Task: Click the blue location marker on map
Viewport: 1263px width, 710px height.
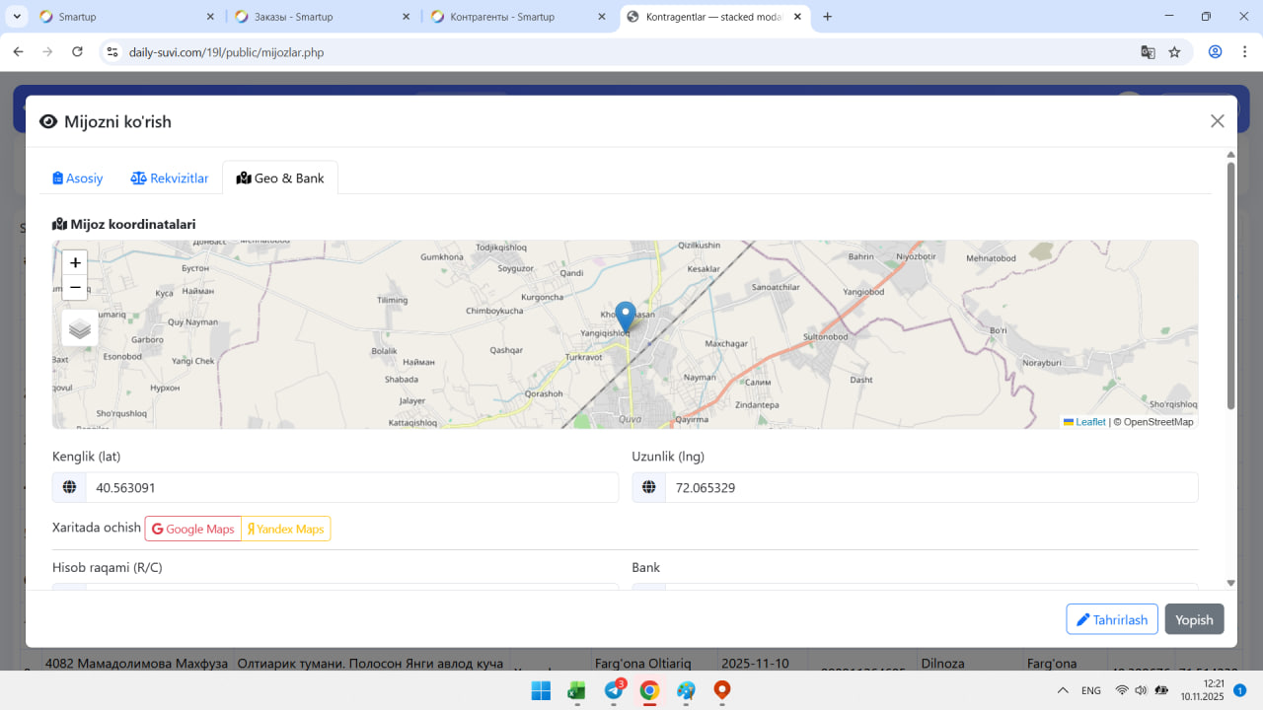Action: click(625, 317)
